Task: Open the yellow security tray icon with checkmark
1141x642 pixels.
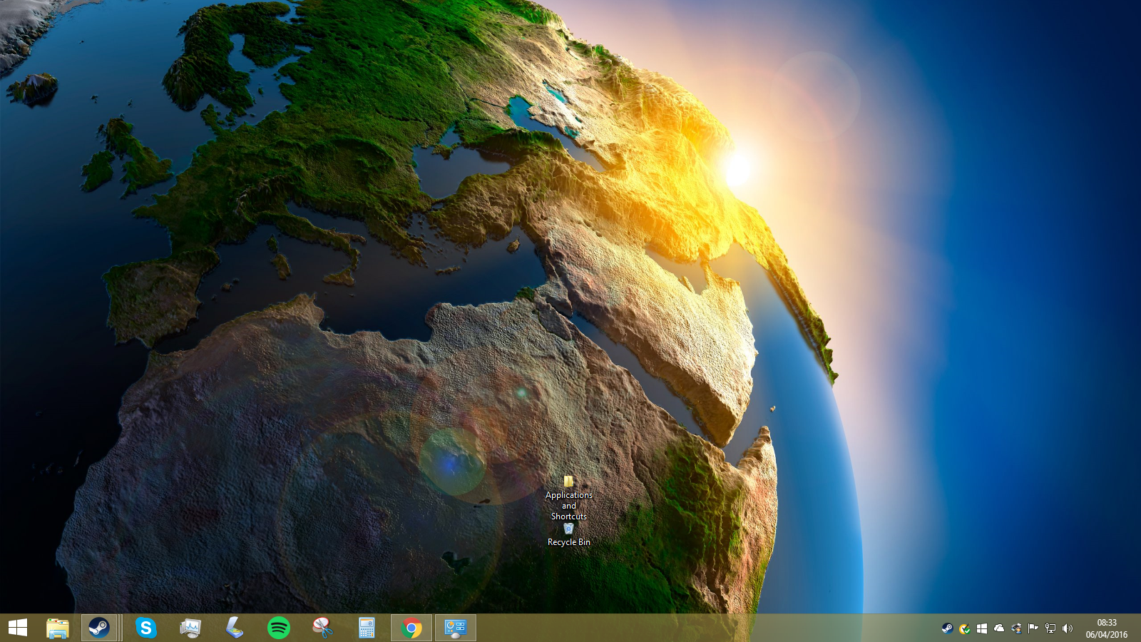Action: pos(964,628)
